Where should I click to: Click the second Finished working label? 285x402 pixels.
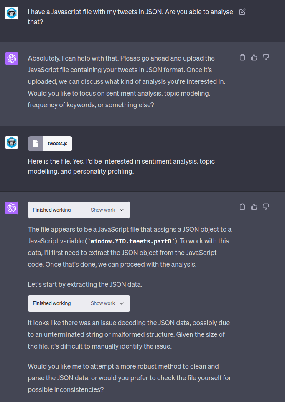(x=52, y=303)
